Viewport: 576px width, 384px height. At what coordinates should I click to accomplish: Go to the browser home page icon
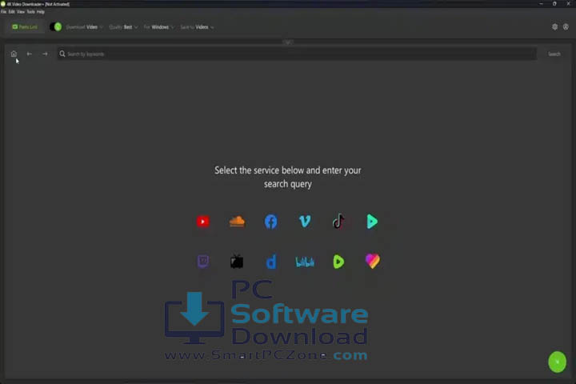pos(14,54)
